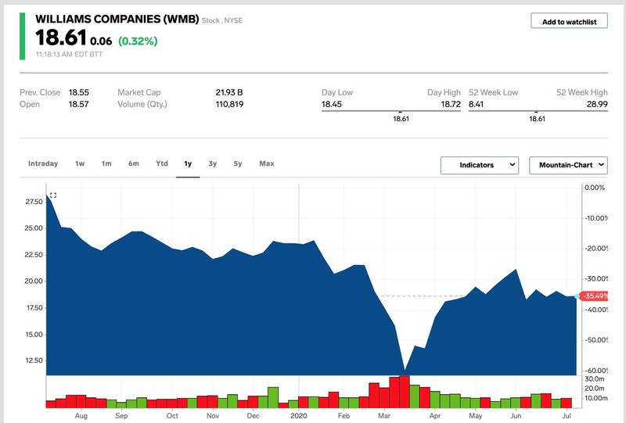Click the 2020 x-axis label
This screenshot has height=423, width=626.
coord(299,415)
